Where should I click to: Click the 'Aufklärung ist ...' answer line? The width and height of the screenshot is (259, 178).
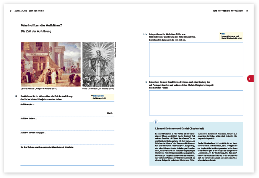[x=67, y=109]
